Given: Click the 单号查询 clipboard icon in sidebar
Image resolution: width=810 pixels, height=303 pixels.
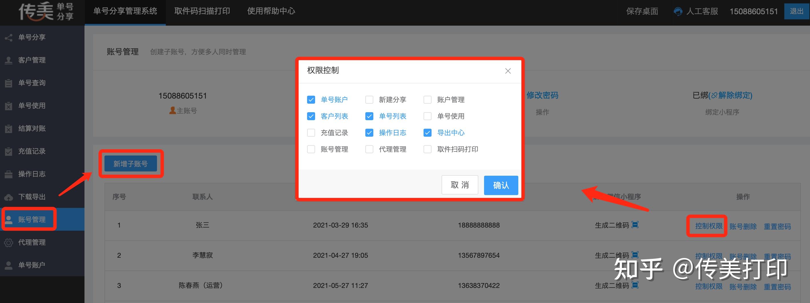Looking at the screenshot, I should [9, 83].
